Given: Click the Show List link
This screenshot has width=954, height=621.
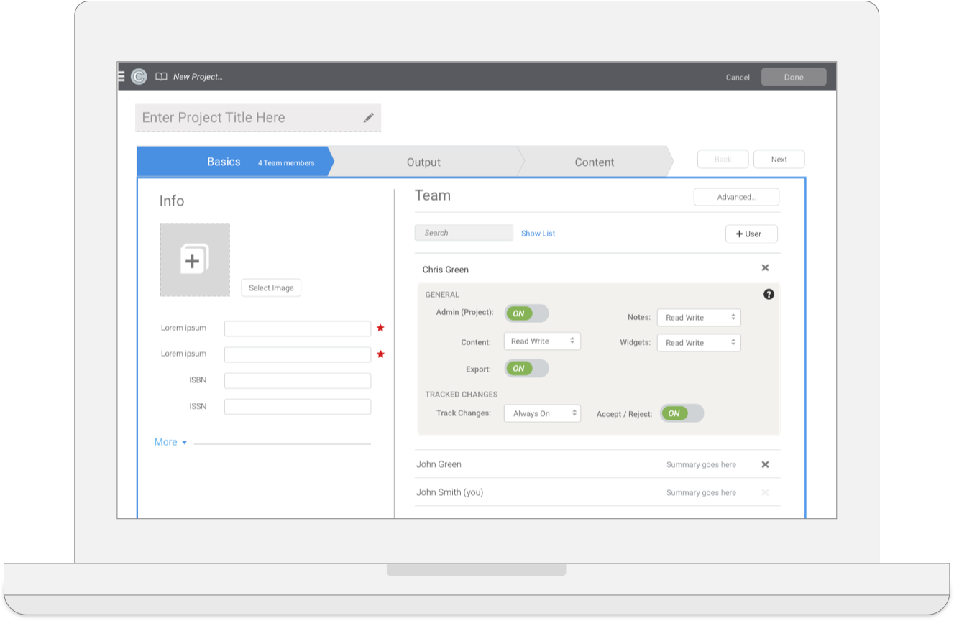Looking at the screenshot, I should coord(538,234).
